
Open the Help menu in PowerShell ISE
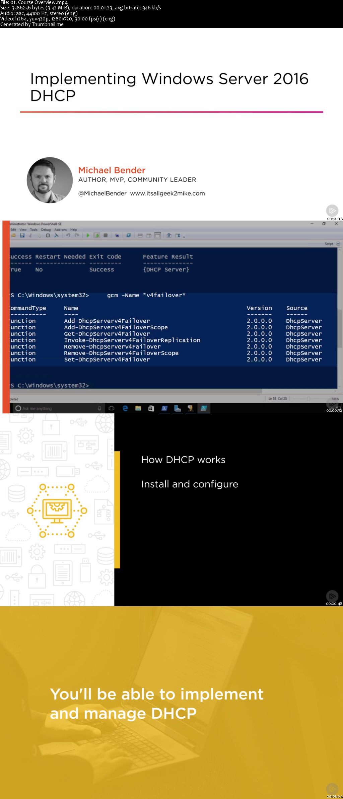pos(73,230)
